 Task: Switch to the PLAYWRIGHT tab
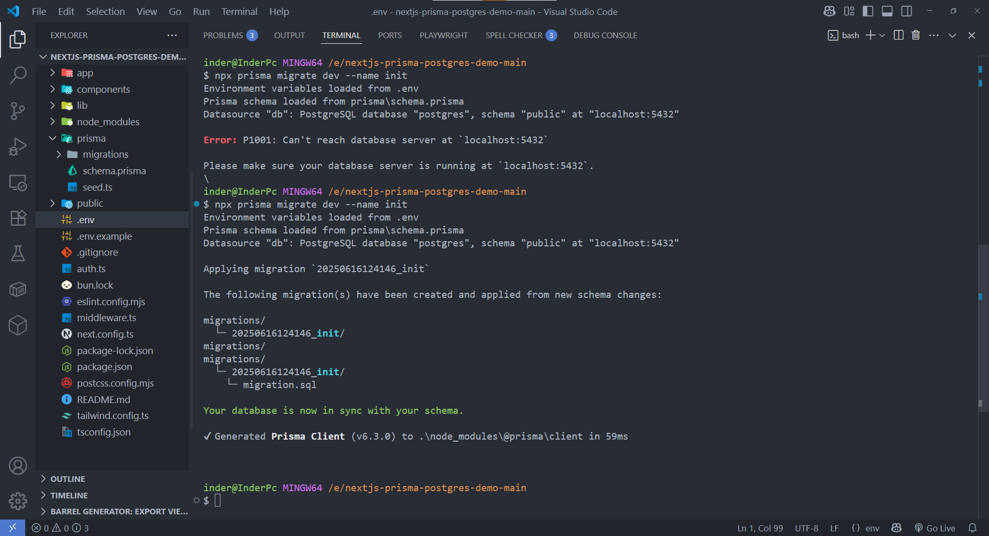tap(444, 35)
